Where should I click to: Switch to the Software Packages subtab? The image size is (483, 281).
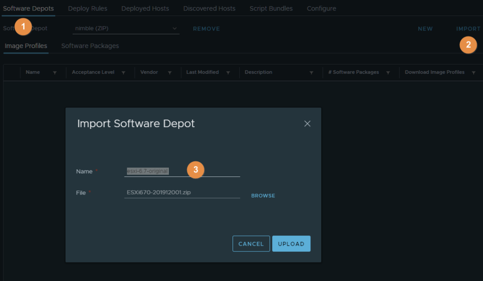90,46
